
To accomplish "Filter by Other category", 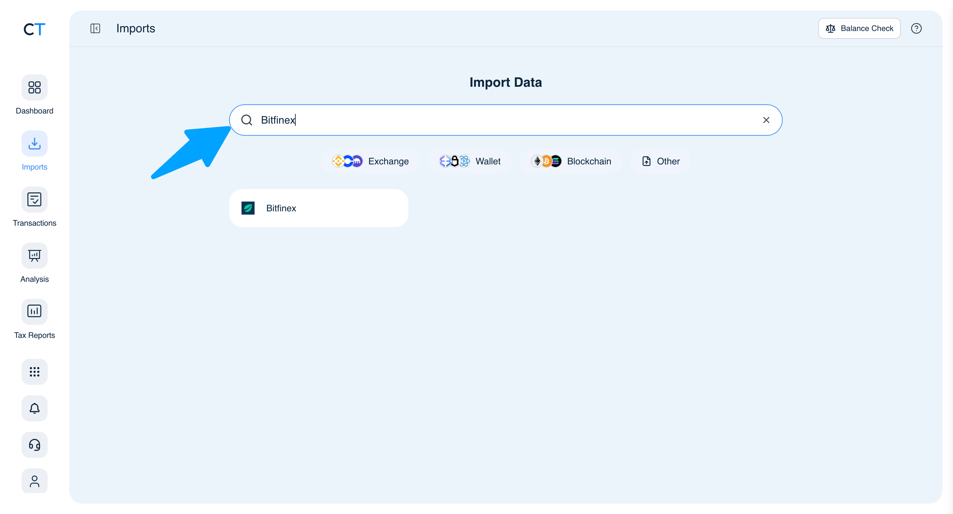I will pos(661,161).
